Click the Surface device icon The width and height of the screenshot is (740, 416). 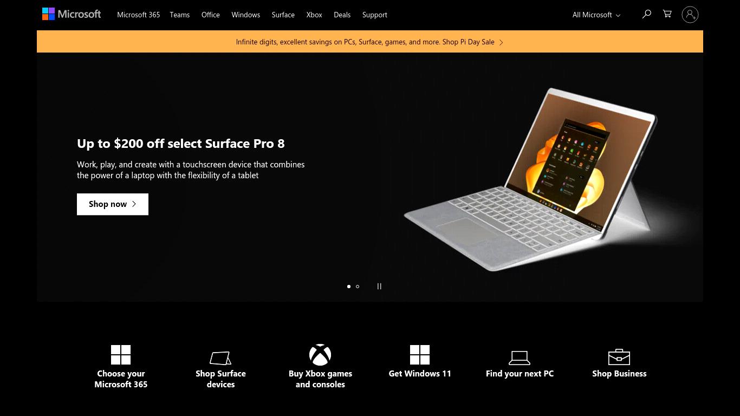pyautogui.click(x=220, y=358)
